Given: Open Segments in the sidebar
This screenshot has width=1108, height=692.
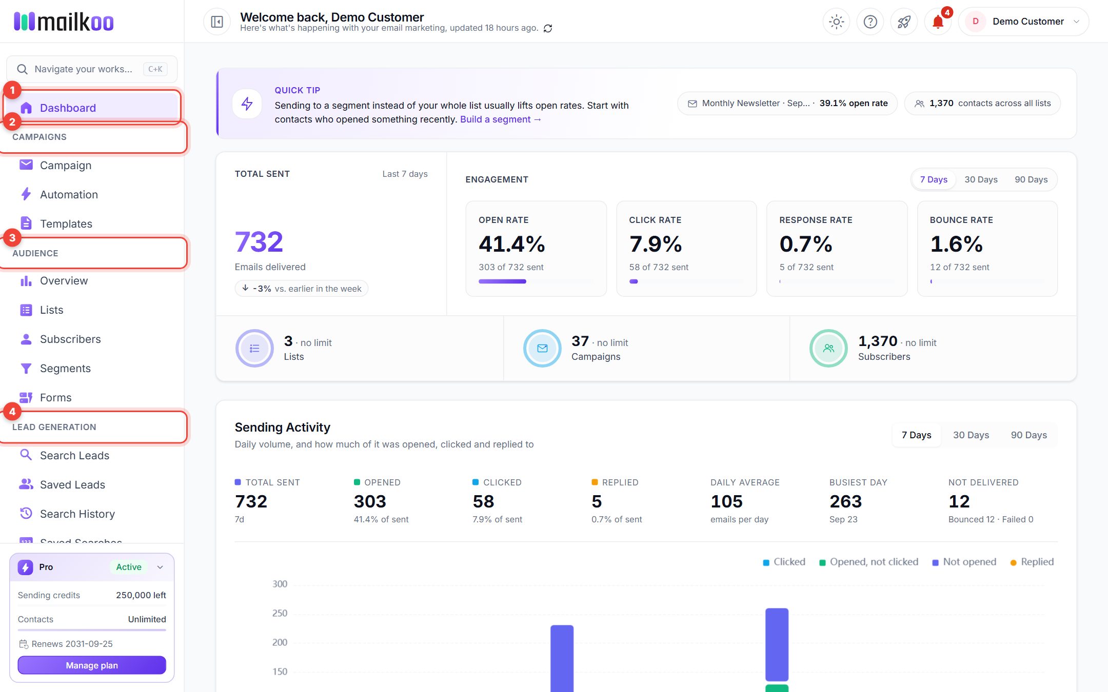Looking at the screenshot, I should point(92,369).
